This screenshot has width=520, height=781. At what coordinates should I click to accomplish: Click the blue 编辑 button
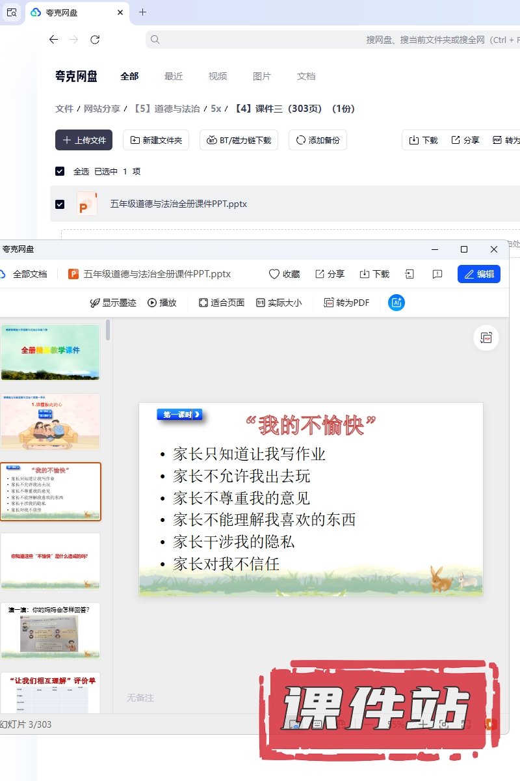point(479,274)
